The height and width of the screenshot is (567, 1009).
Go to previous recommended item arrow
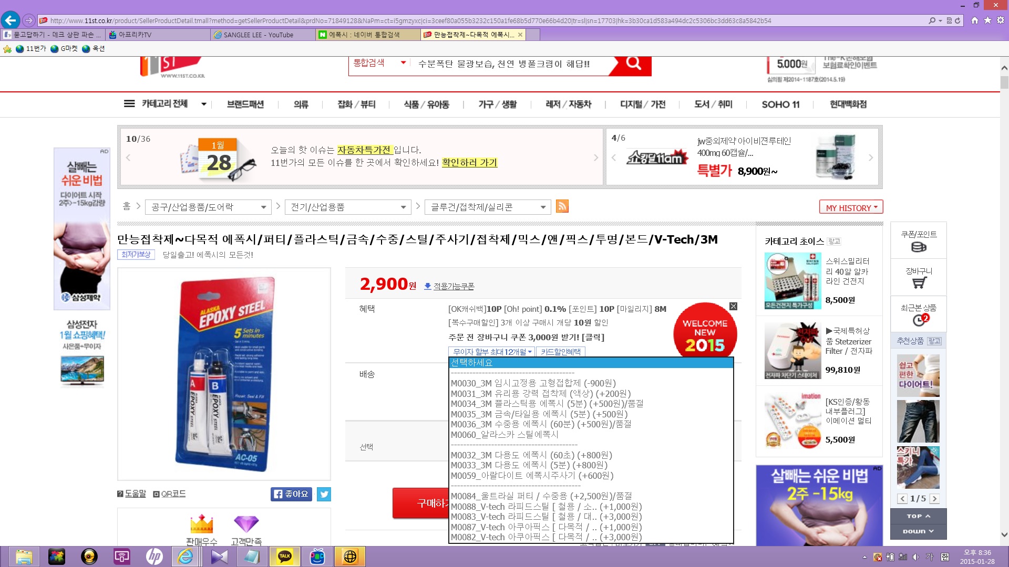[x=902, y=499]
